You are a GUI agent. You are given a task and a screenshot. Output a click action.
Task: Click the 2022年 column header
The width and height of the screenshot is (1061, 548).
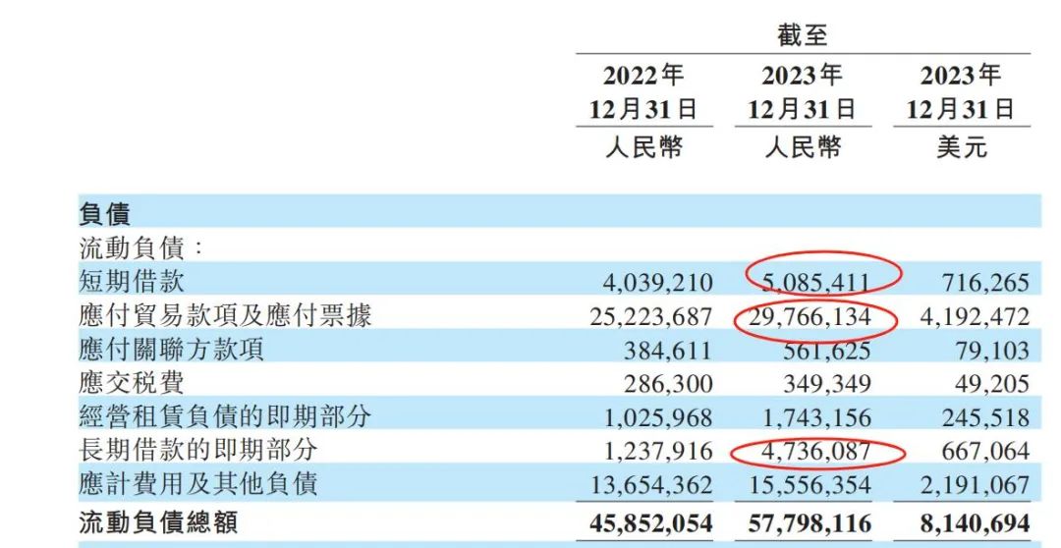click(642, 76)
